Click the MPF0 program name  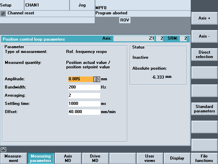click(101, 8)
